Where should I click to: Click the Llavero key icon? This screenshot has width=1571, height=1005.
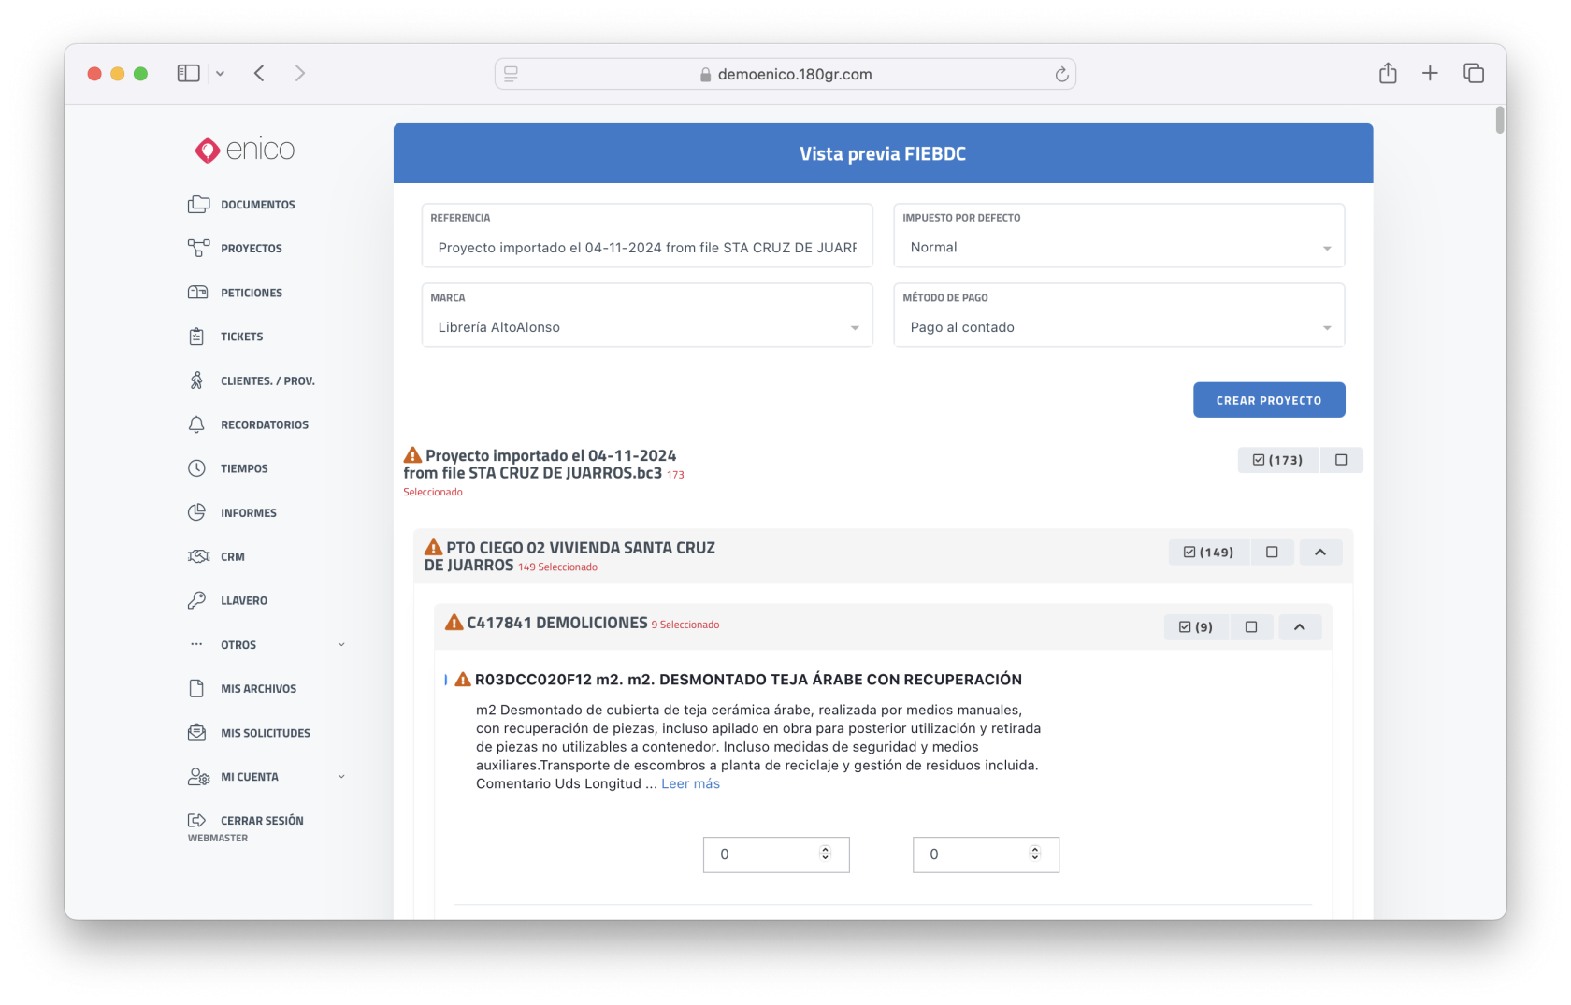[x=196, y=600]
